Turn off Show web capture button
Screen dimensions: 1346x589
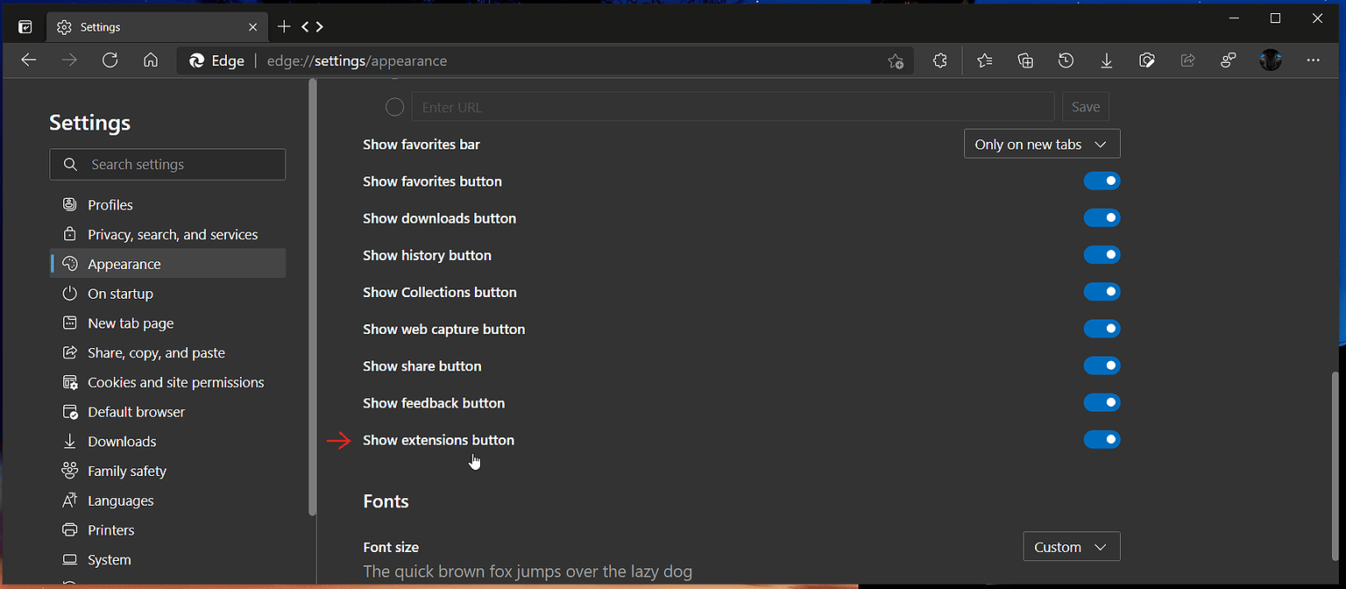pos(1102,329)
